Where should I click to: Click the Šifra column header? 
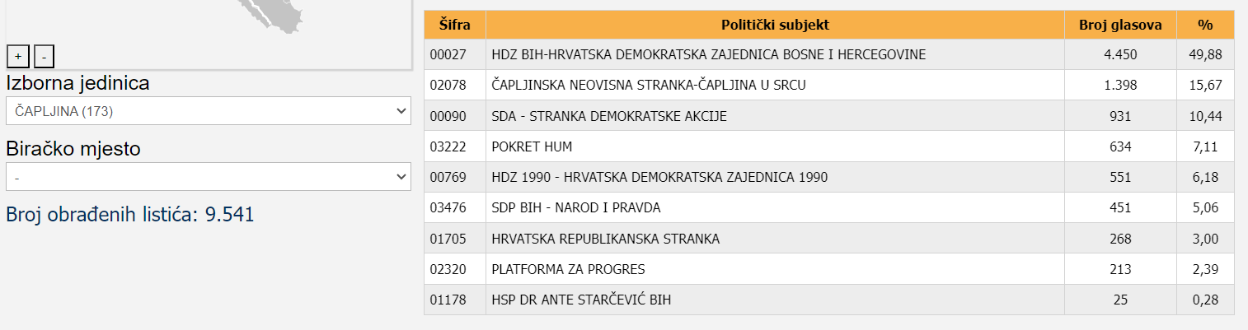pyautogui.click(x=454, y=25)
